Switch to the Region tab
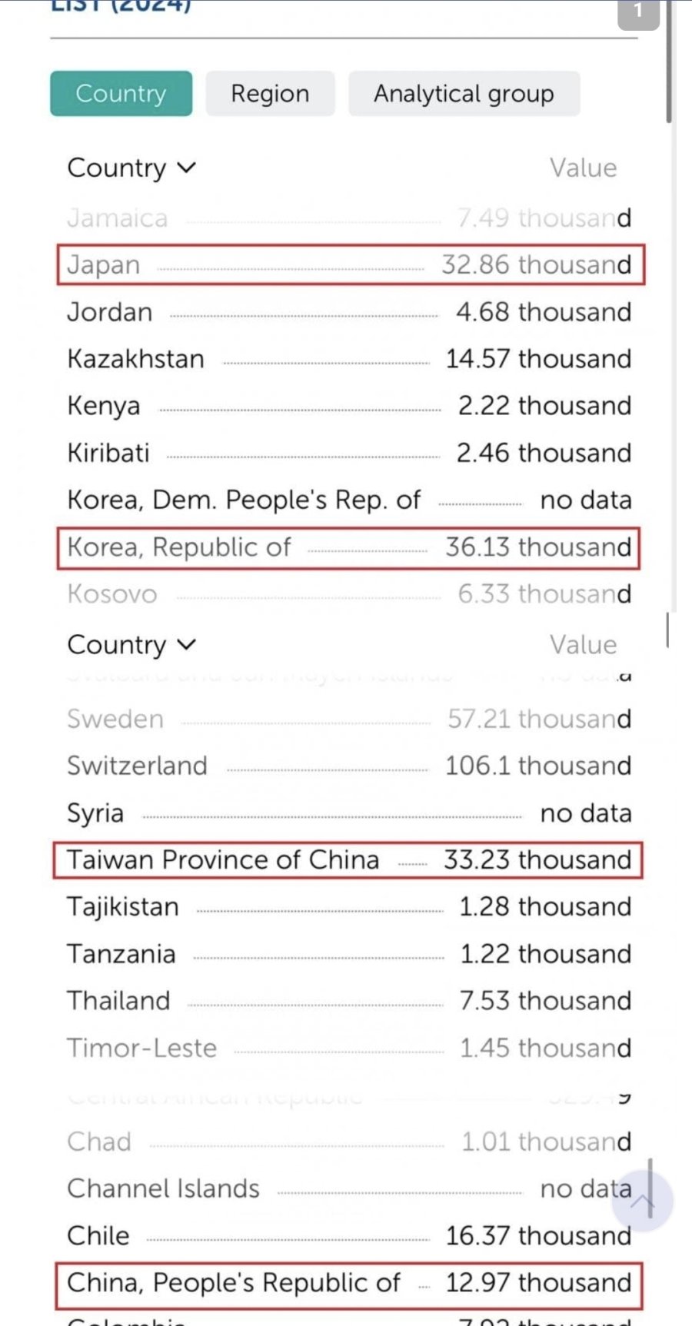 [270, 94]
